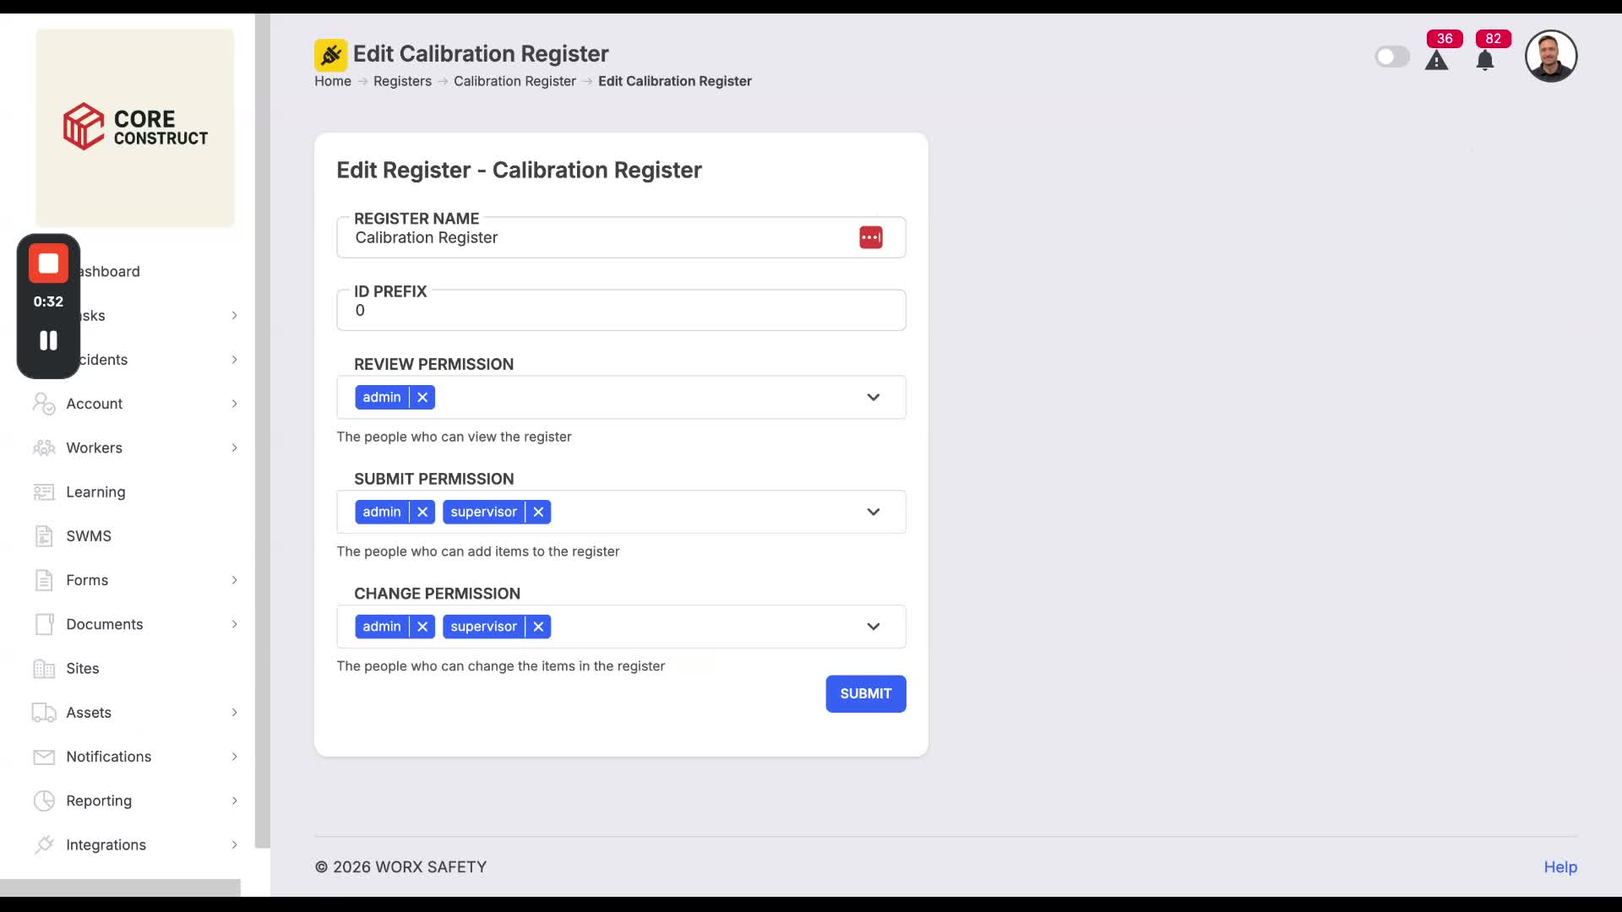Remove supervisor tag from Submit Permission

(538, 512)
